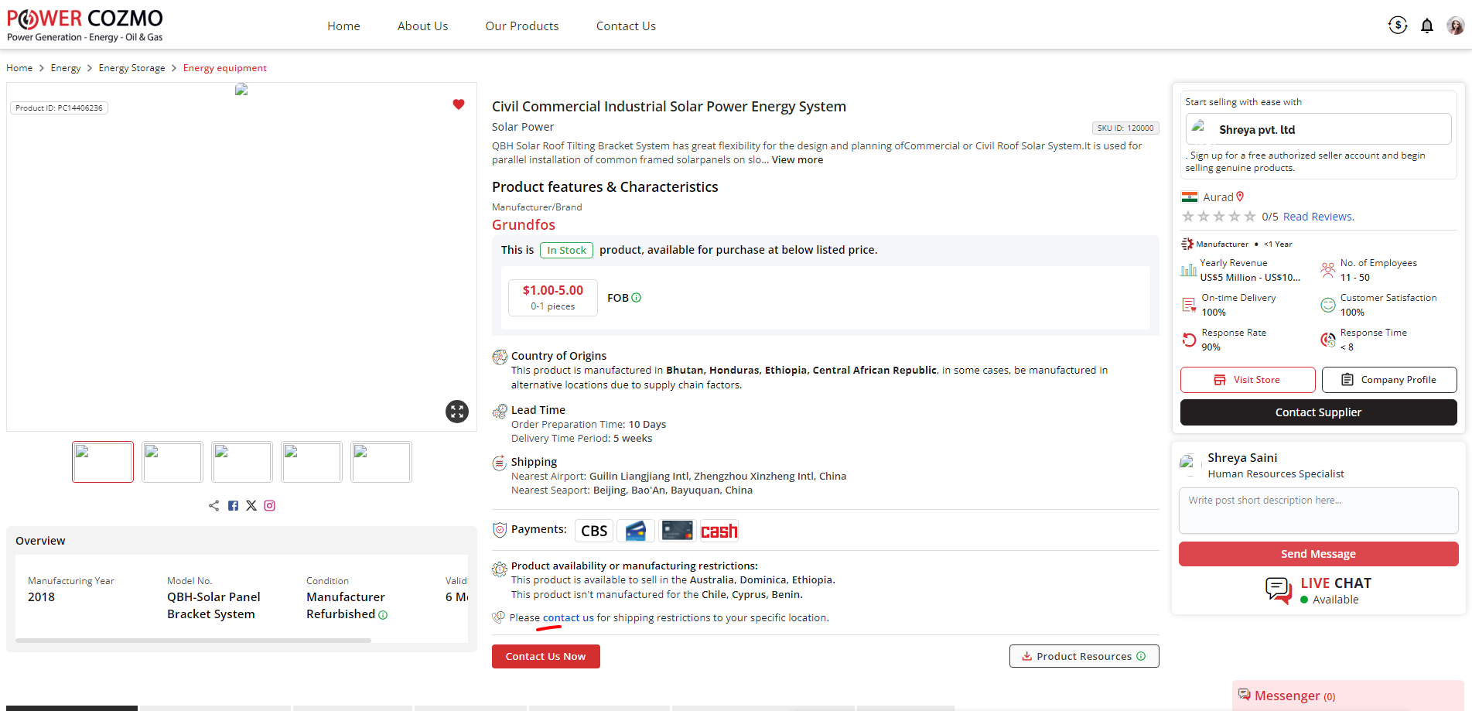The image size is (1472, 711).
Task: Expand description with View more
Action: (797, 160)
